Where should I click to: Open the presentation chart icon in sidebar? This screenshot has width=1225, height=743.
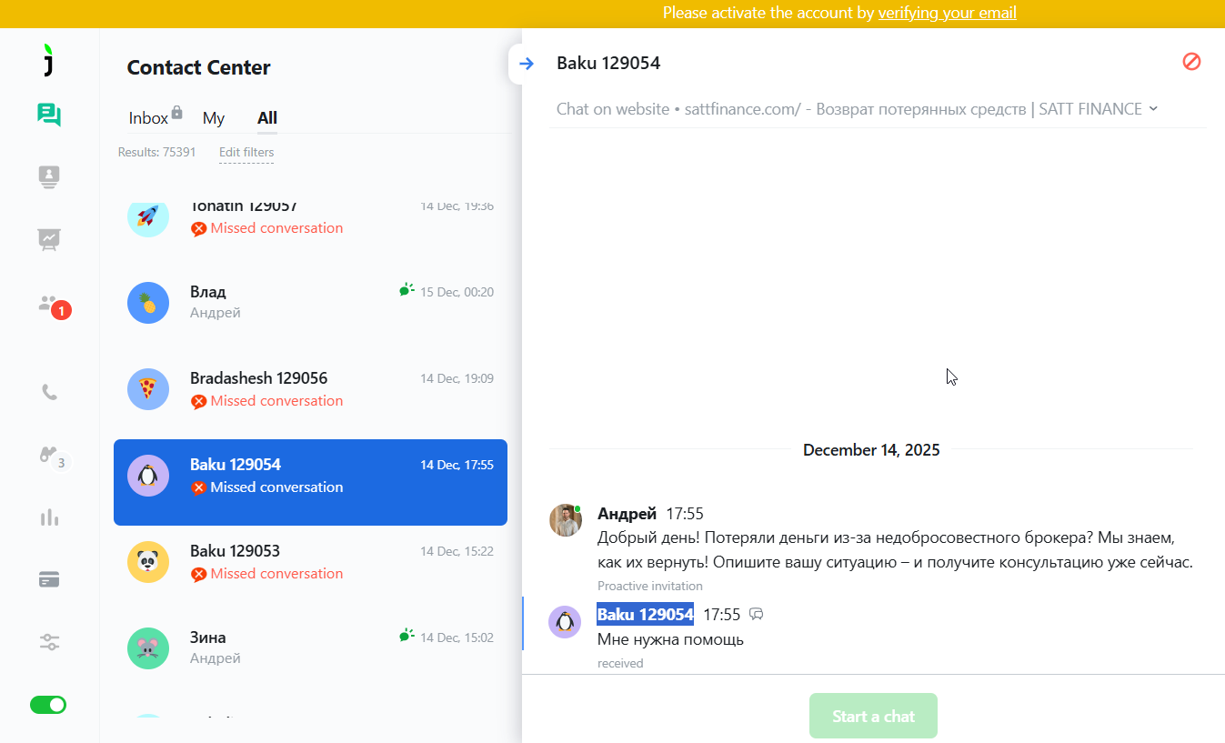(x=49, y=239)
